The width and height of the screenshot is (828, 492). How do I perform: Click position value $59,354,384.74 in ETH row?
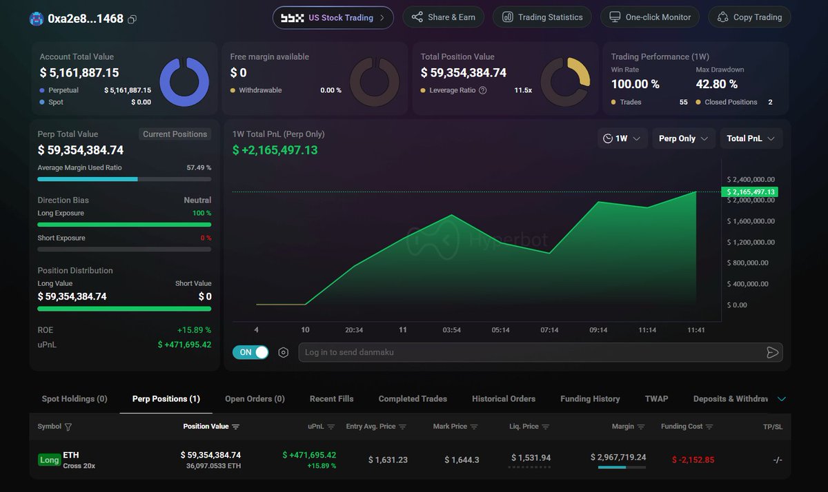210,455
